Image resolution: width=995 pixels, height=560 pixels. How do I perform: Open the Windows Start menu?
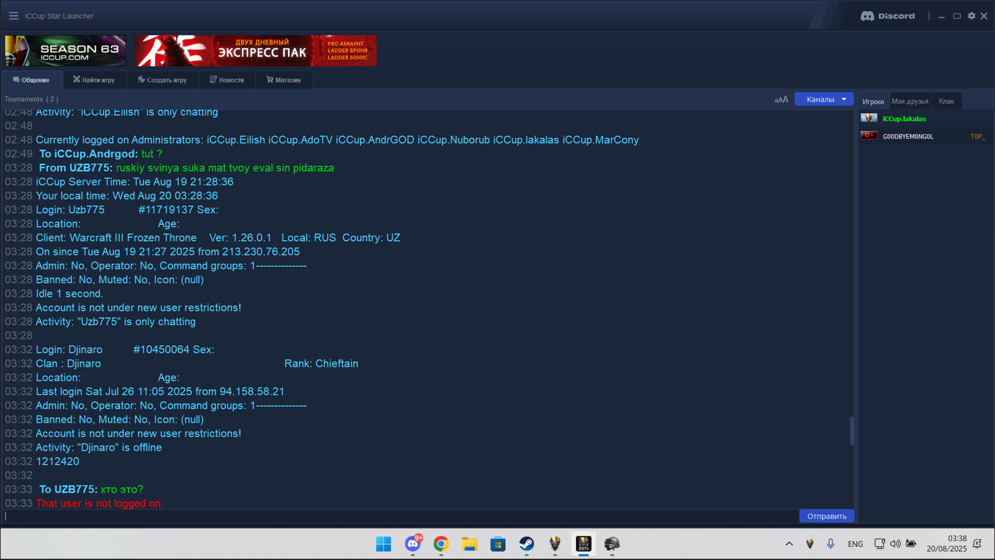[384, 544]
